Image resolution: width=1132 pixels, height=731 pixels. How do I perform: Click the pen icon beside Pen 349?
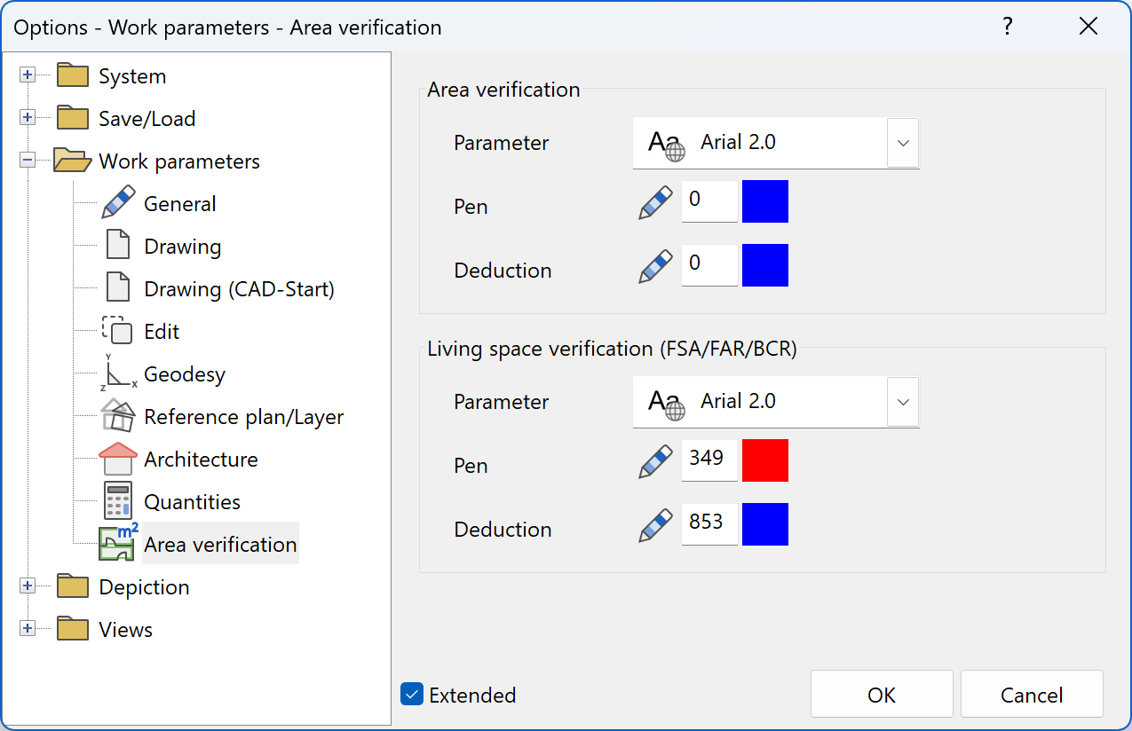[x=654, y=460]
